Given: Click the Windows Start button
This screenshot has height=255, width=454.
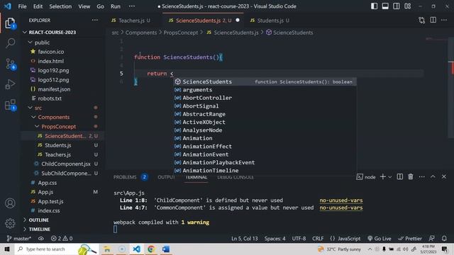Looking at the screenshot, I should click(7, 249).
